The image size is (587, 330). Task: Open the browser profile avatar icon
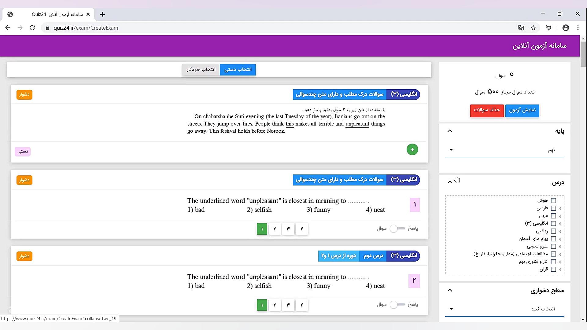click(566, 28)
